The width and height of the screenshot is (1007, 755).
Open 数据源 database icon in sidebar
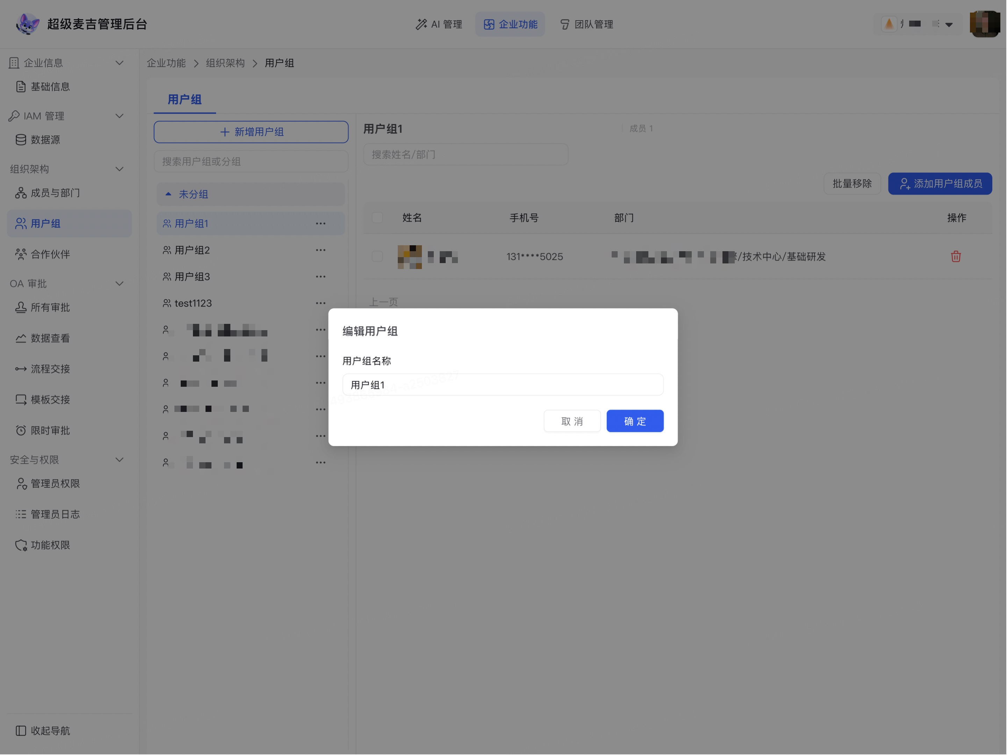pos(21,140)
